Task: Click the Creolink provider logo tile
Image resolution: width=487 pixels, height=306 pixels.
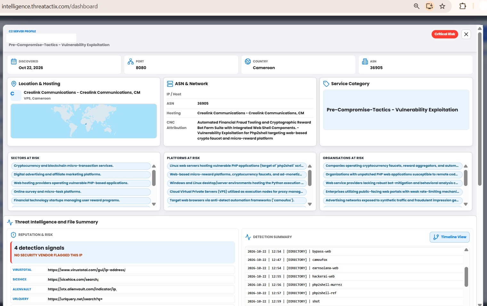Action: pos(16,95)
